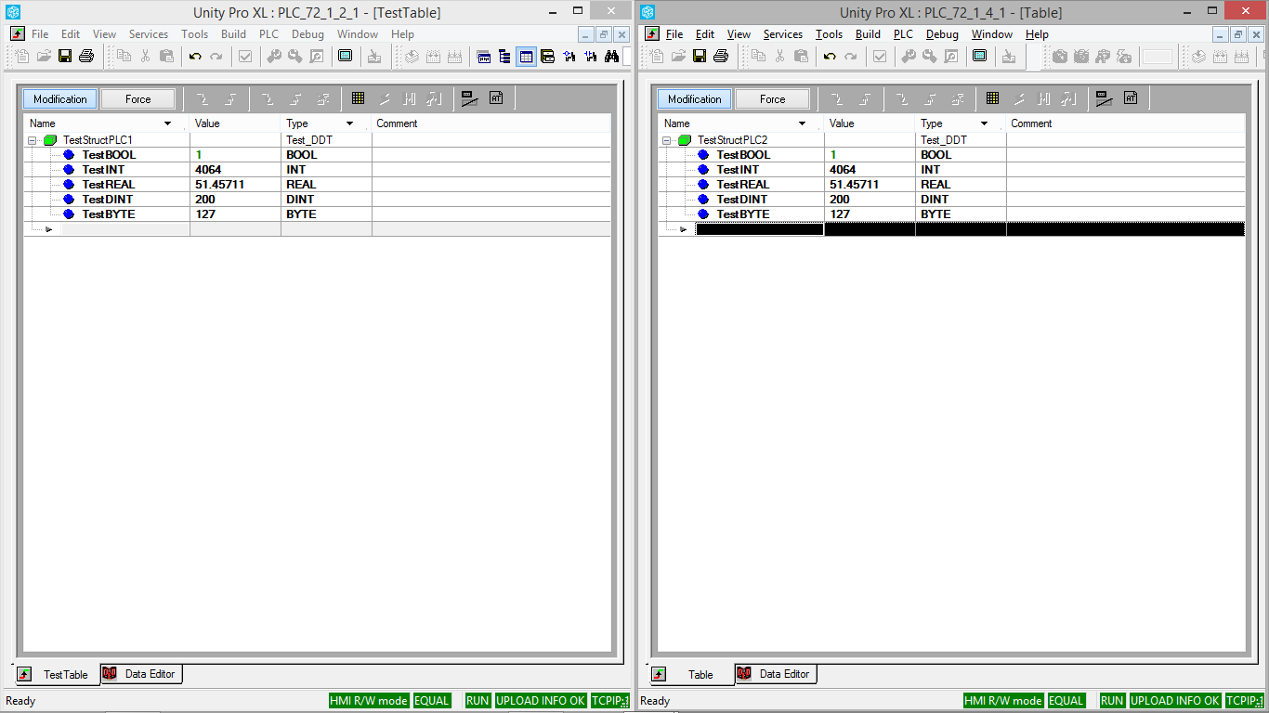Click the Save icon in the left toolbar
This screenshot has height=713, width=1269.
65,56
